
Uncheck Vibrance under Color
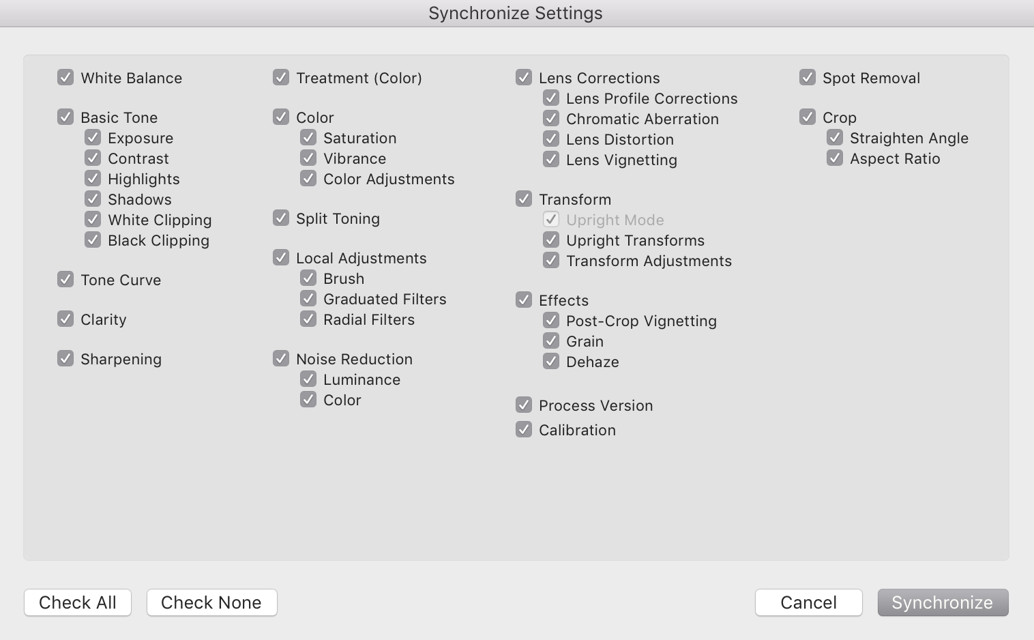[x=308, y=158]
